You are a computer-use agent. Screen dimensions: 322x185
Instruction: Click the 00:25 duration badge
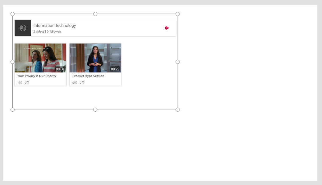pos(115,69)
